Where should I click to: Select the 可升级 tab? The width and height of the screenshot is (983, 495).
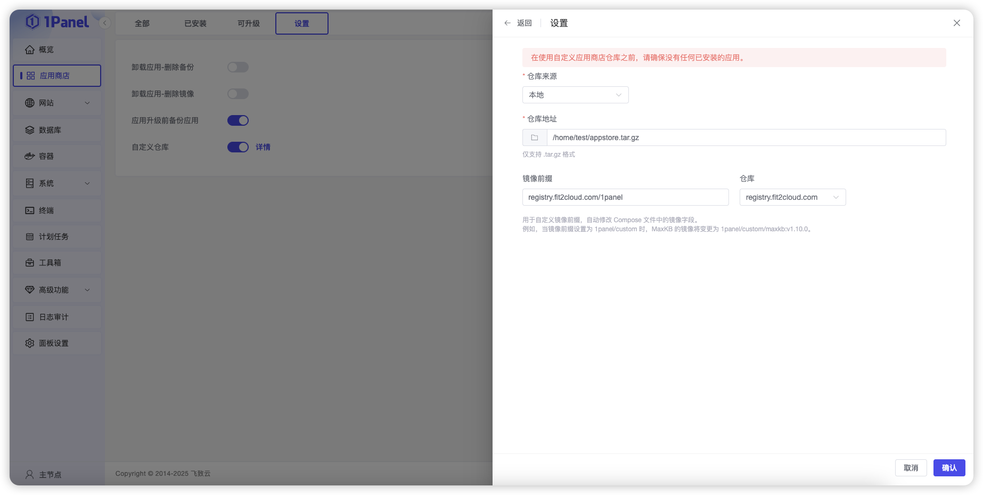(x=248, y=23)
